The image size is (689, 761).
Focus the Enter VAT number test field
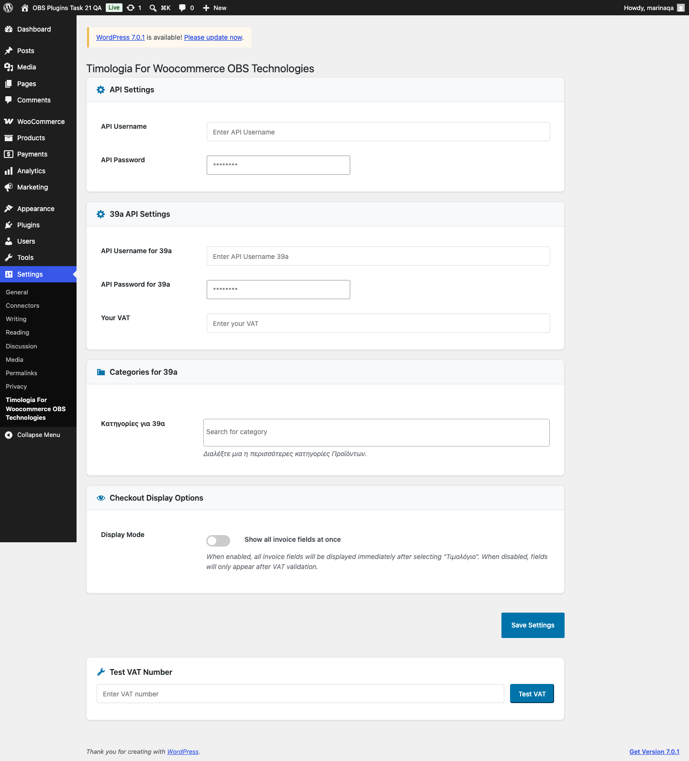300,694
